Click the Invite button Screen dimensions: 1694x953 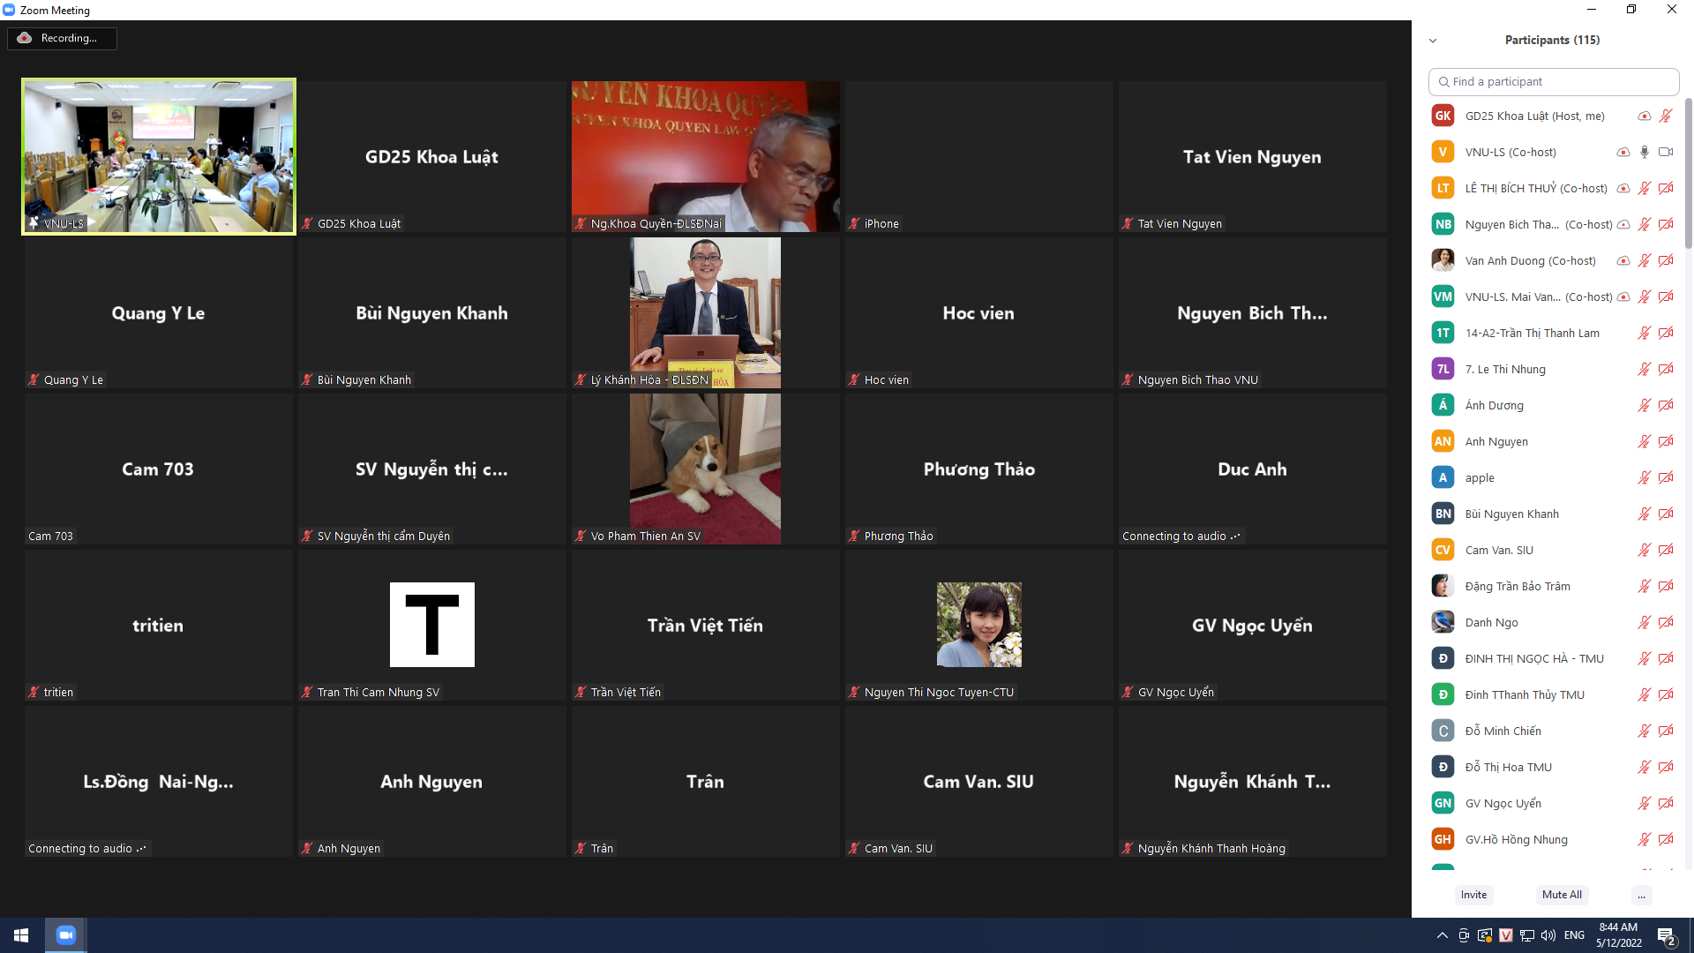coord(1473,895)
